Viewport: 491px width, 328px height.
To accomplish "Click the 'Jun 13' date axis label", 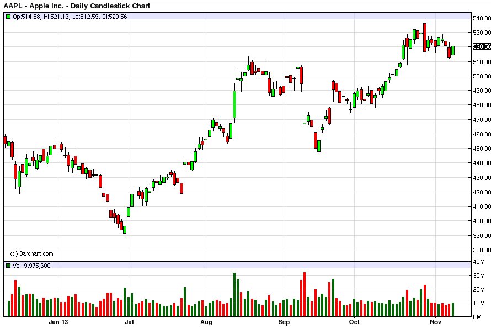I will click(58, 322).
